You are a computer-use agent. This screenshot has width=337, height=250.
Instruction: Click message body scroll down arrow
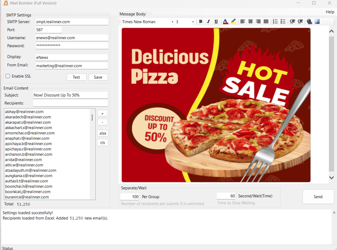[331, 178]
